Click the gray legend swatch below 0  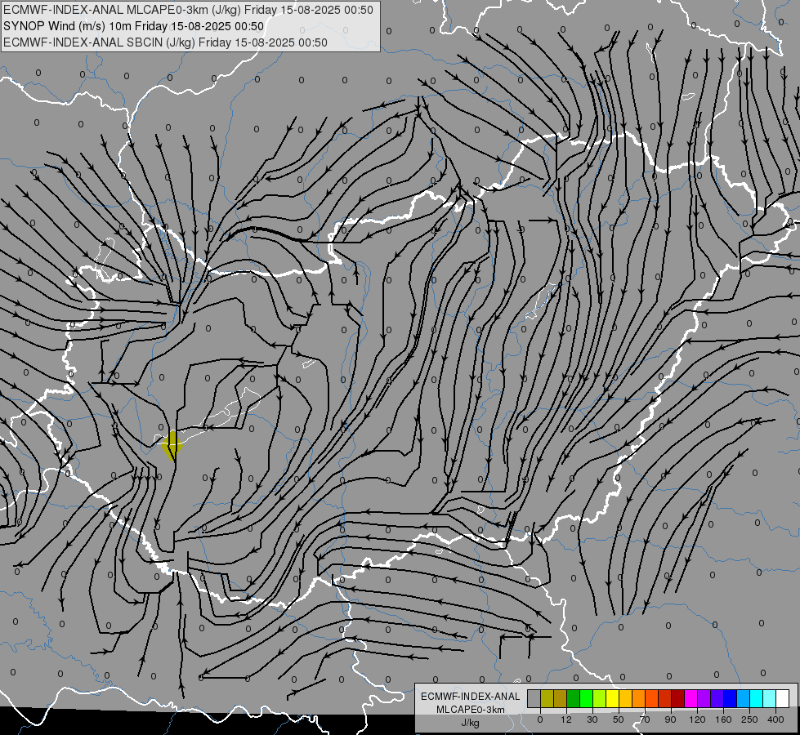pos(534,698)
